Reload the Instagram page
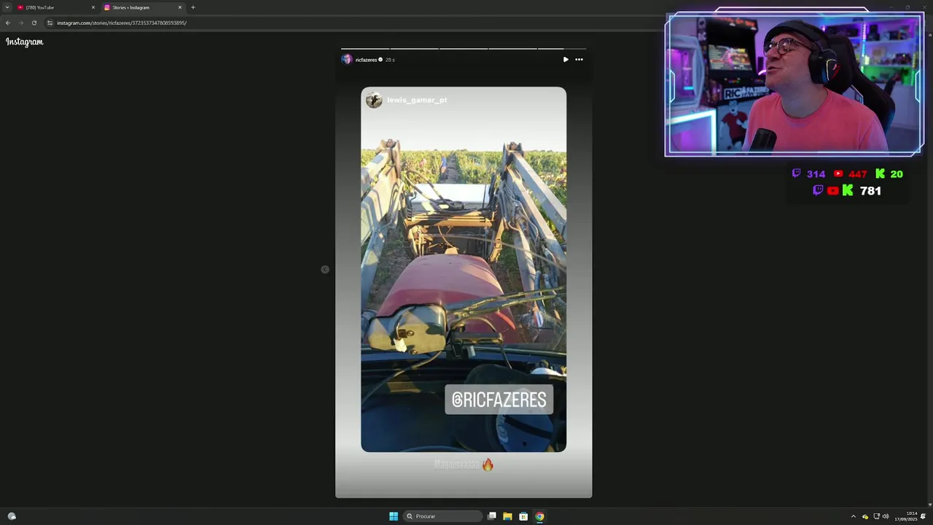 [x=34, y=23]
